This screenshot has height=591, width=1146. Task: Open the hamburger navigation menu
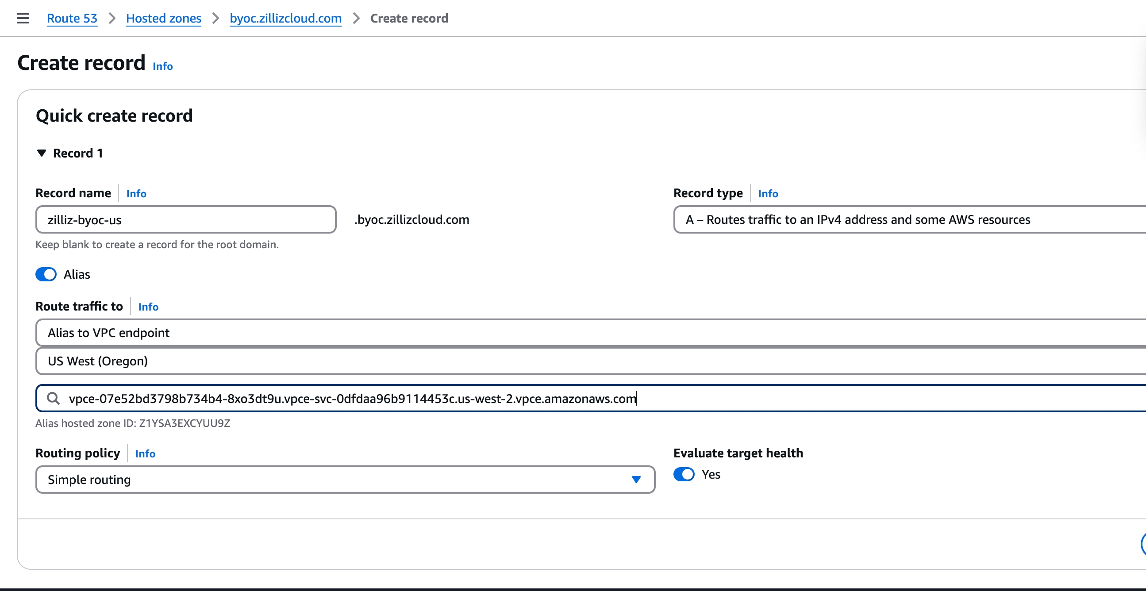23,18
